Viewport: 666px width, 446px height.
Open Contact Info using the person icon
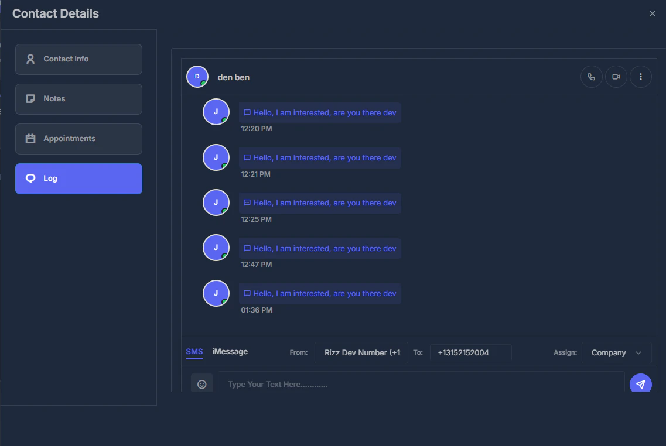[30, 59]
